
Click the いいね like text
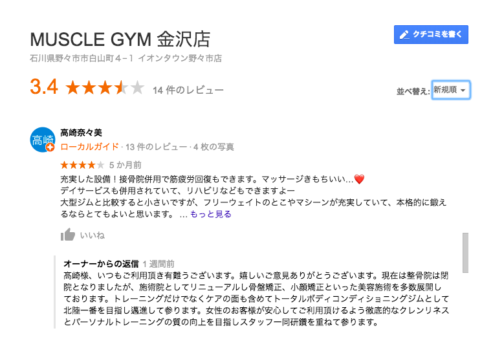point(92,235)
